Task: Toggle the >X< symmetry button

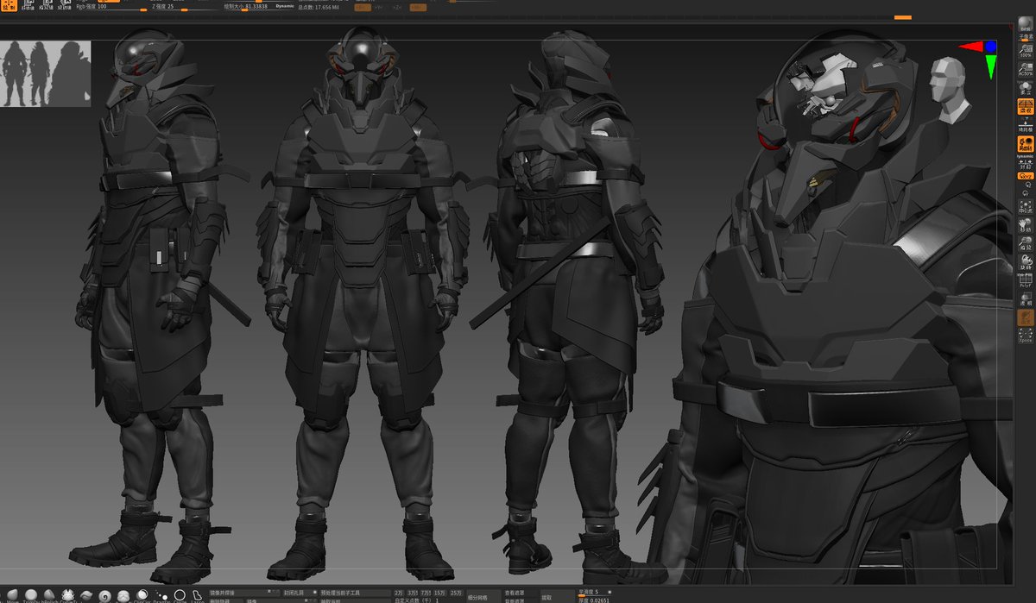Action: coord(362,7)
